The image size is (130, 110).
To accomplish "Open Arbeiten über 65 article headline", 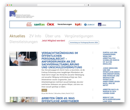I will [60, 100].
